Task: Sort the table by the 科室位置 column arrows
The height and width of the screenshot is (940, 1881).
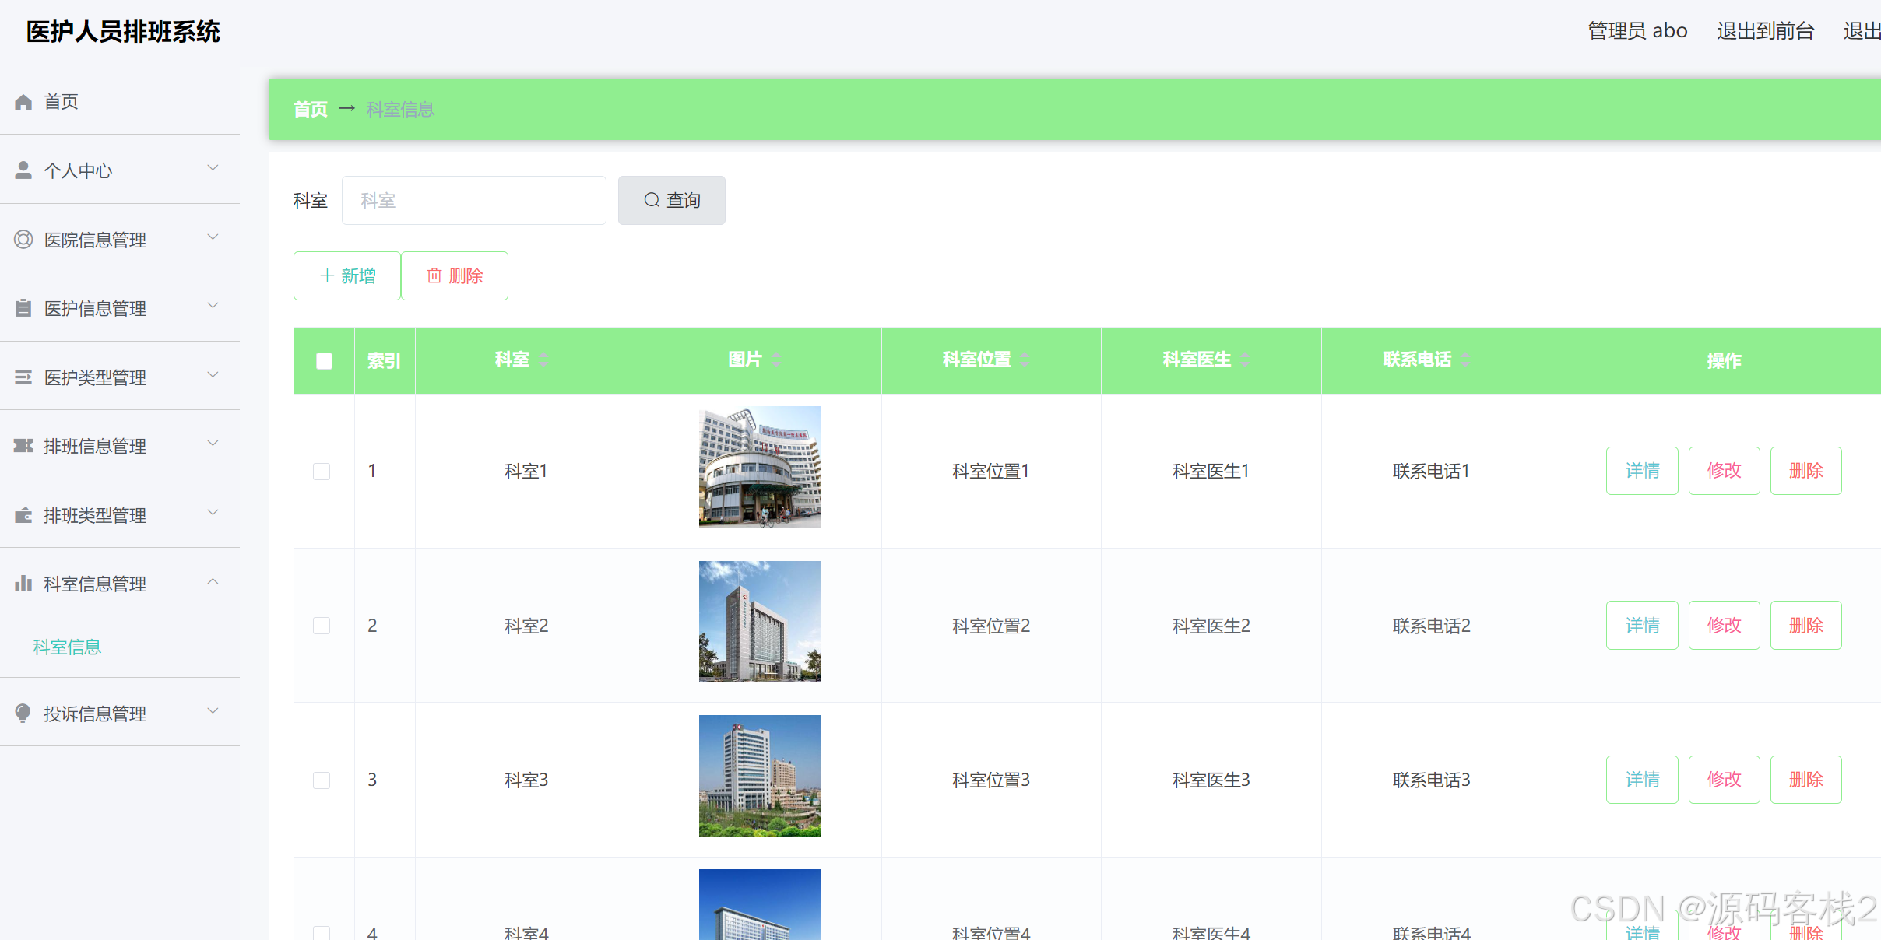Action: (1025, 360)
